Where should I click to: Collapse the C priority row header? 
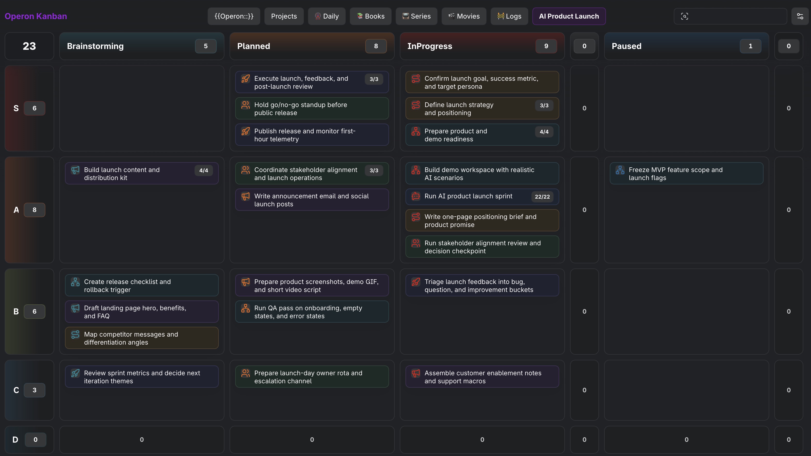[x=29, y=390]
